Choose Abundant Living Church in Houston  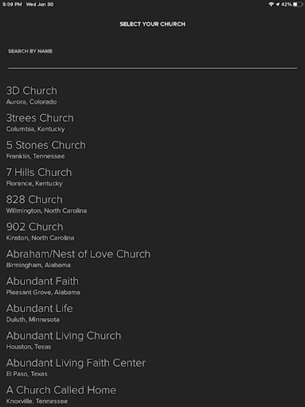64,340
